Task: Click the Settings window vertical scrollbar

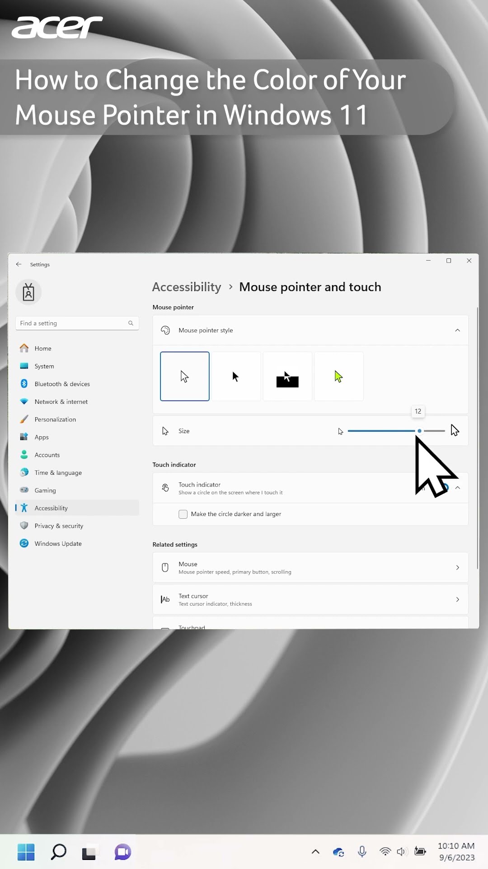Action: [477, 438]
